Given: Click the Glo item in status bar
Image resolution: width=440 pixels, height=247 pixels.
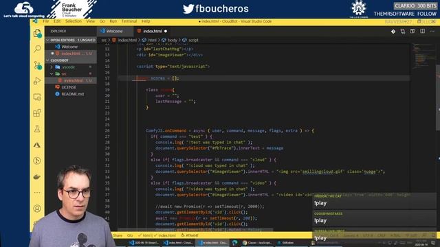Looking at the screenshot, I should 130,235.
